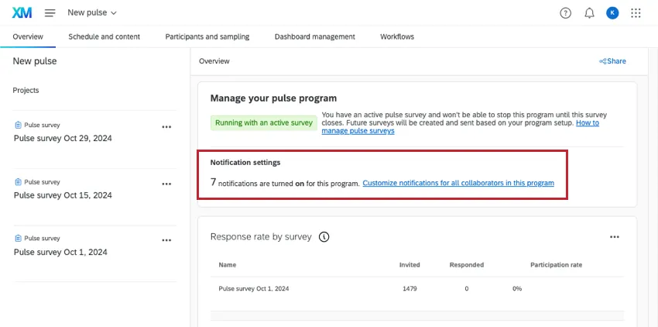The height and width of the screenshot is (327, 658).
Task: Open the Workflows tab
Action: 396,36
